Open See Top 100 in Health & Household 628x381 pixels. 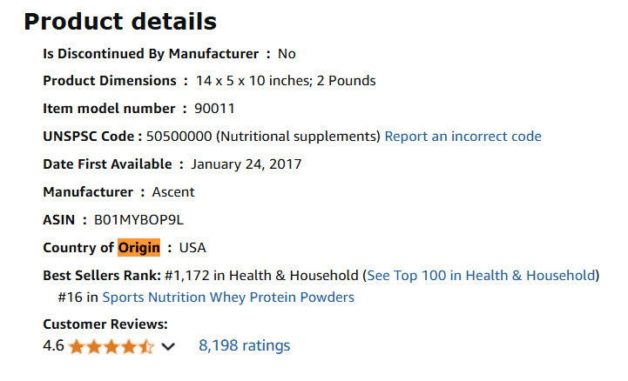(x=481, y=275)
